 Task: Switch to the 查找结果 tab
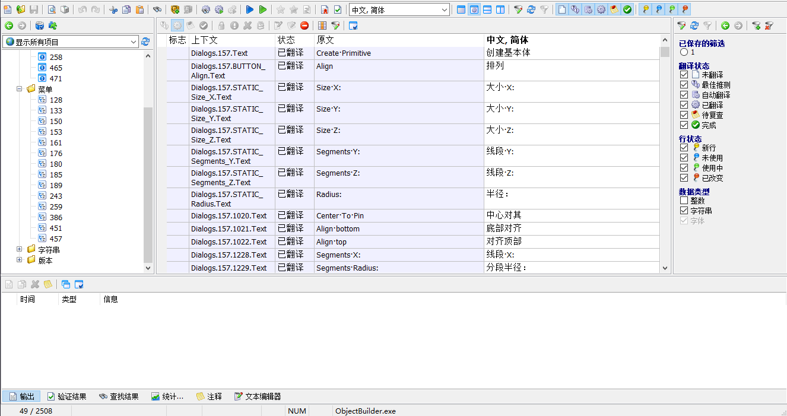[x=119, y=396]
